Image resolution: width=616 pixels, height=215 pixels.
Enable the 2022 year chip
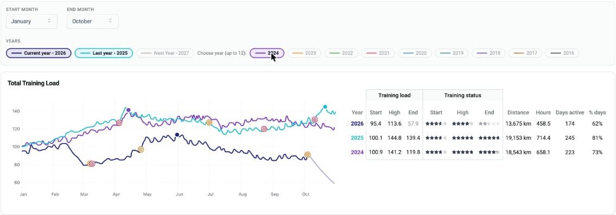[x=341, y=53]
